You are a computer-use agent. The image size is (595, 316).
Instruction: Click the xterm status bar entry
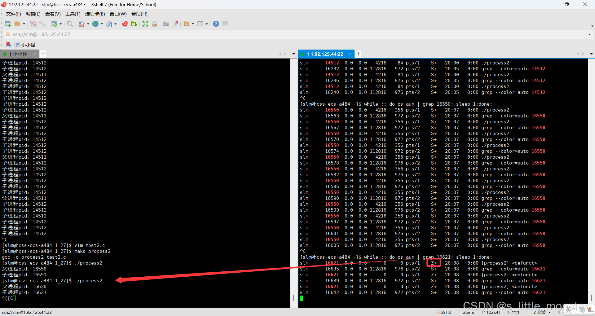468,312
